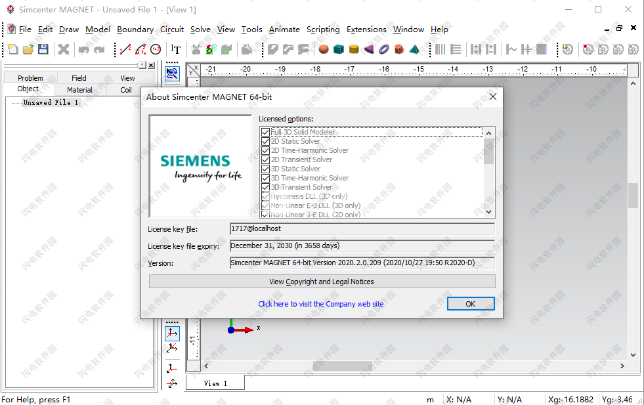The width and height of the screenshot is (644, 405).
Task: Toggle the Hysteresis DLL (3D only) checkbox
Action: (x=265, y=196)
